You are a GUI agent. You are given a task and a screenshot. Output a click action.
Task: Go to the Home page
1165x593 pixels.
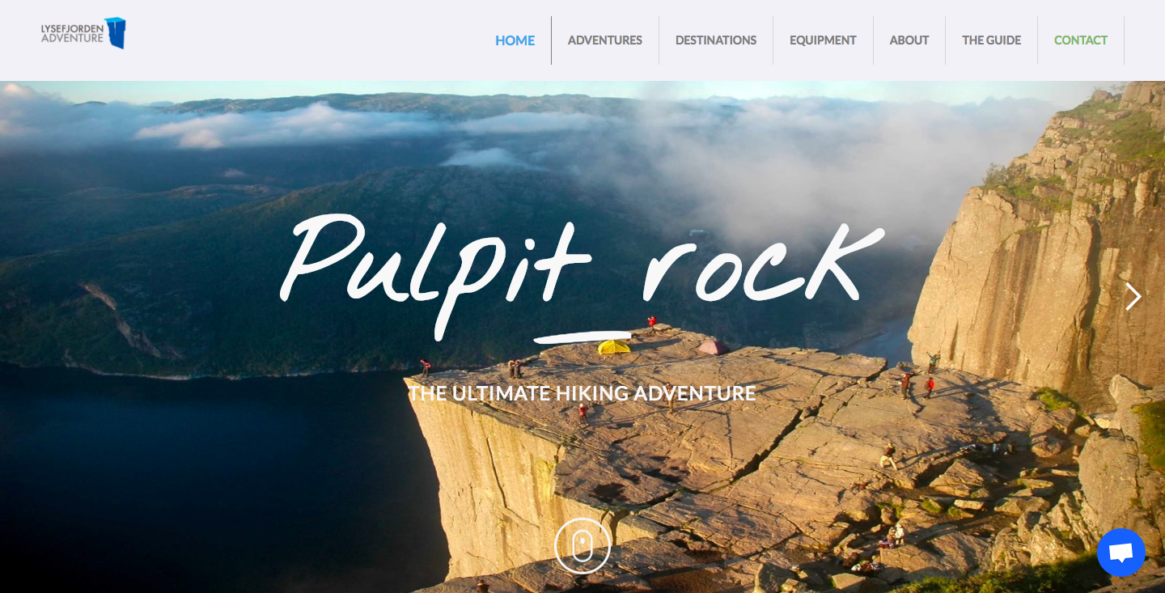pos(515,40)
